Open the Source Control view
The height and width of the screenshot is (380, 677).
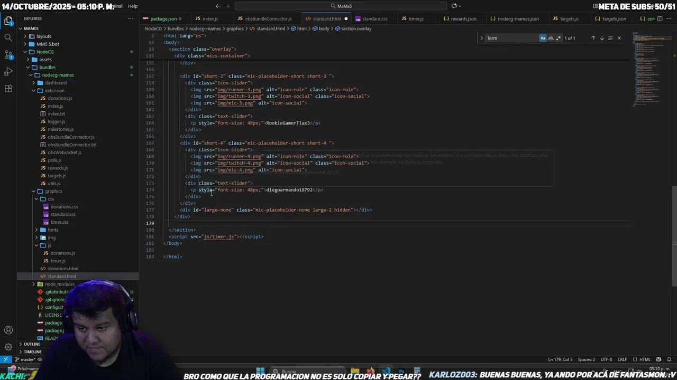[8, 55]
